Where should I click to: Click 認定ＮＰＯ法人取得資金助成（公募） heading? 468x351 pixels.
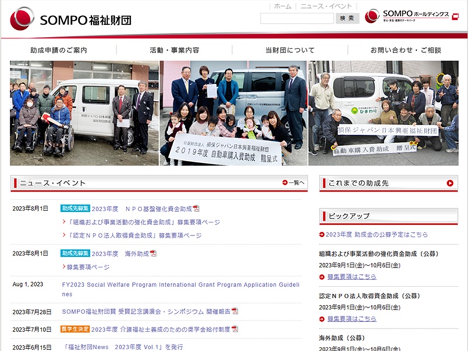(x=370, y=296)
